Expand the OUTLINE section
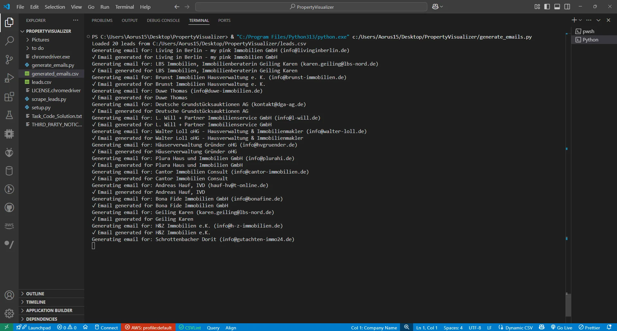Screen dimensions: 617x331 [35, 294]
